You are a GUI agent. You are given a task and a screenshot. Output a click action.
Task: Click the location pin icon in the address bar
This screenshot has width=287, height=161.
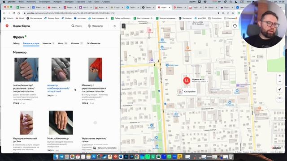(218, 13)
